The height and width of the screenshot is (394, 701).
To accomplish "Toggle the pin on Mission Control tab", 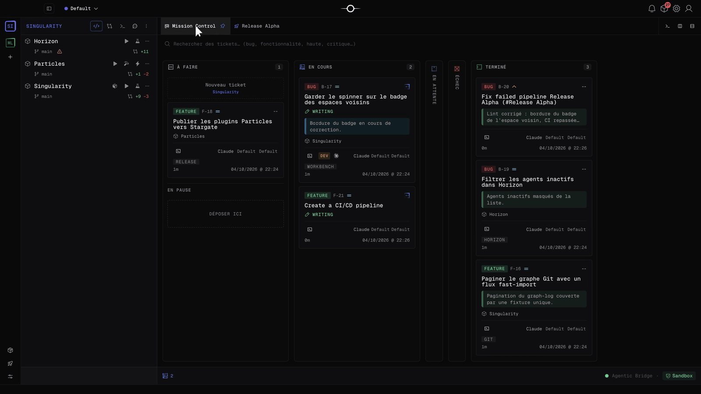I will (223, 26).
